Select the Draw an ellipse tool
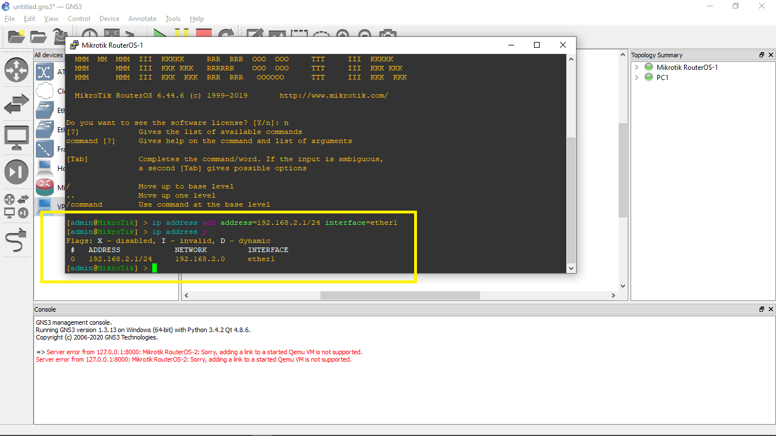The width and height of the screenshot is (776, 436). (321, 34)
